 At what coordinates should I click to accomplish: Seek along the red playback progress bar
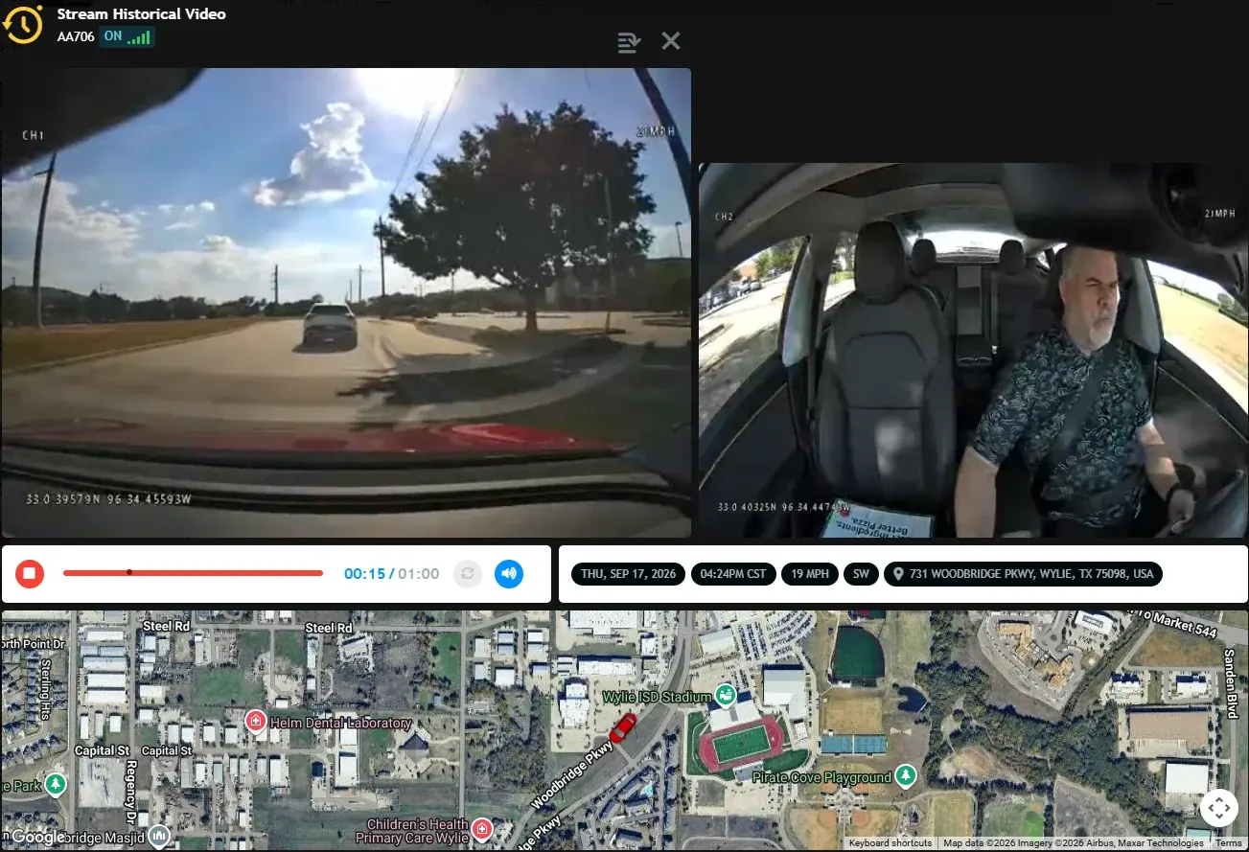pos(193,573)
